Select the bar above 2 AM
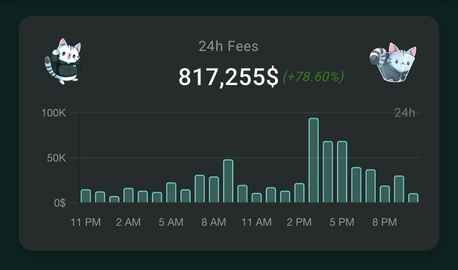The width and height of the screenshot is (458, 270). 129,195
